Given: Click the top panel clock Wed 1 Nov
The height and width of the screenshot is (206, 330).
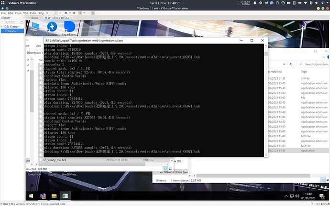Looking at the screenshot, I should (165, 3).
